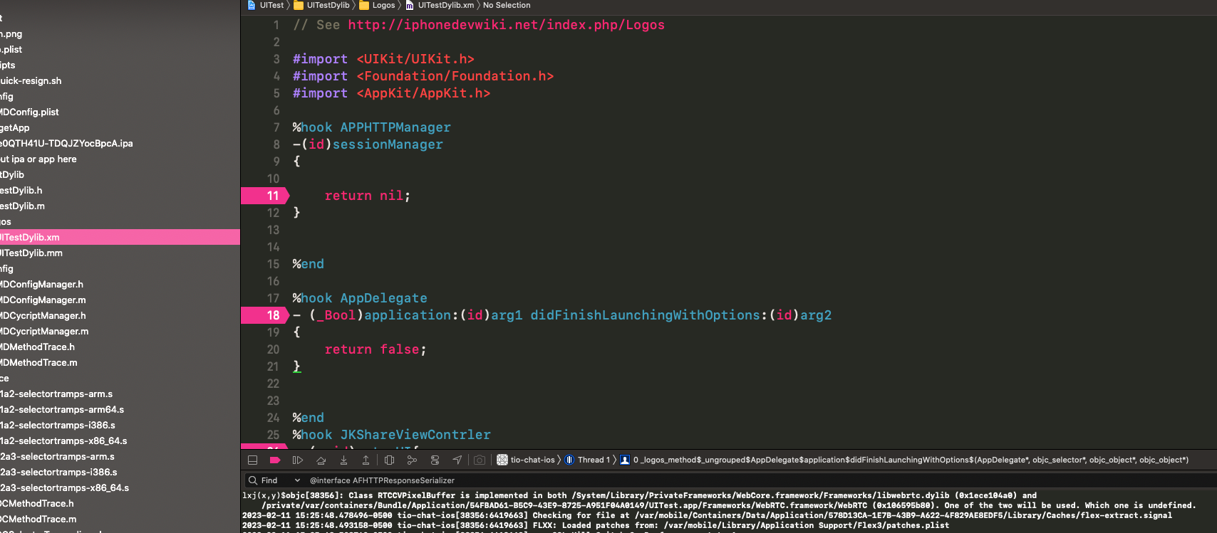Click line number 24 in the gutter
The width and height of the screenshot is (1217, 533).
[273, 418]
